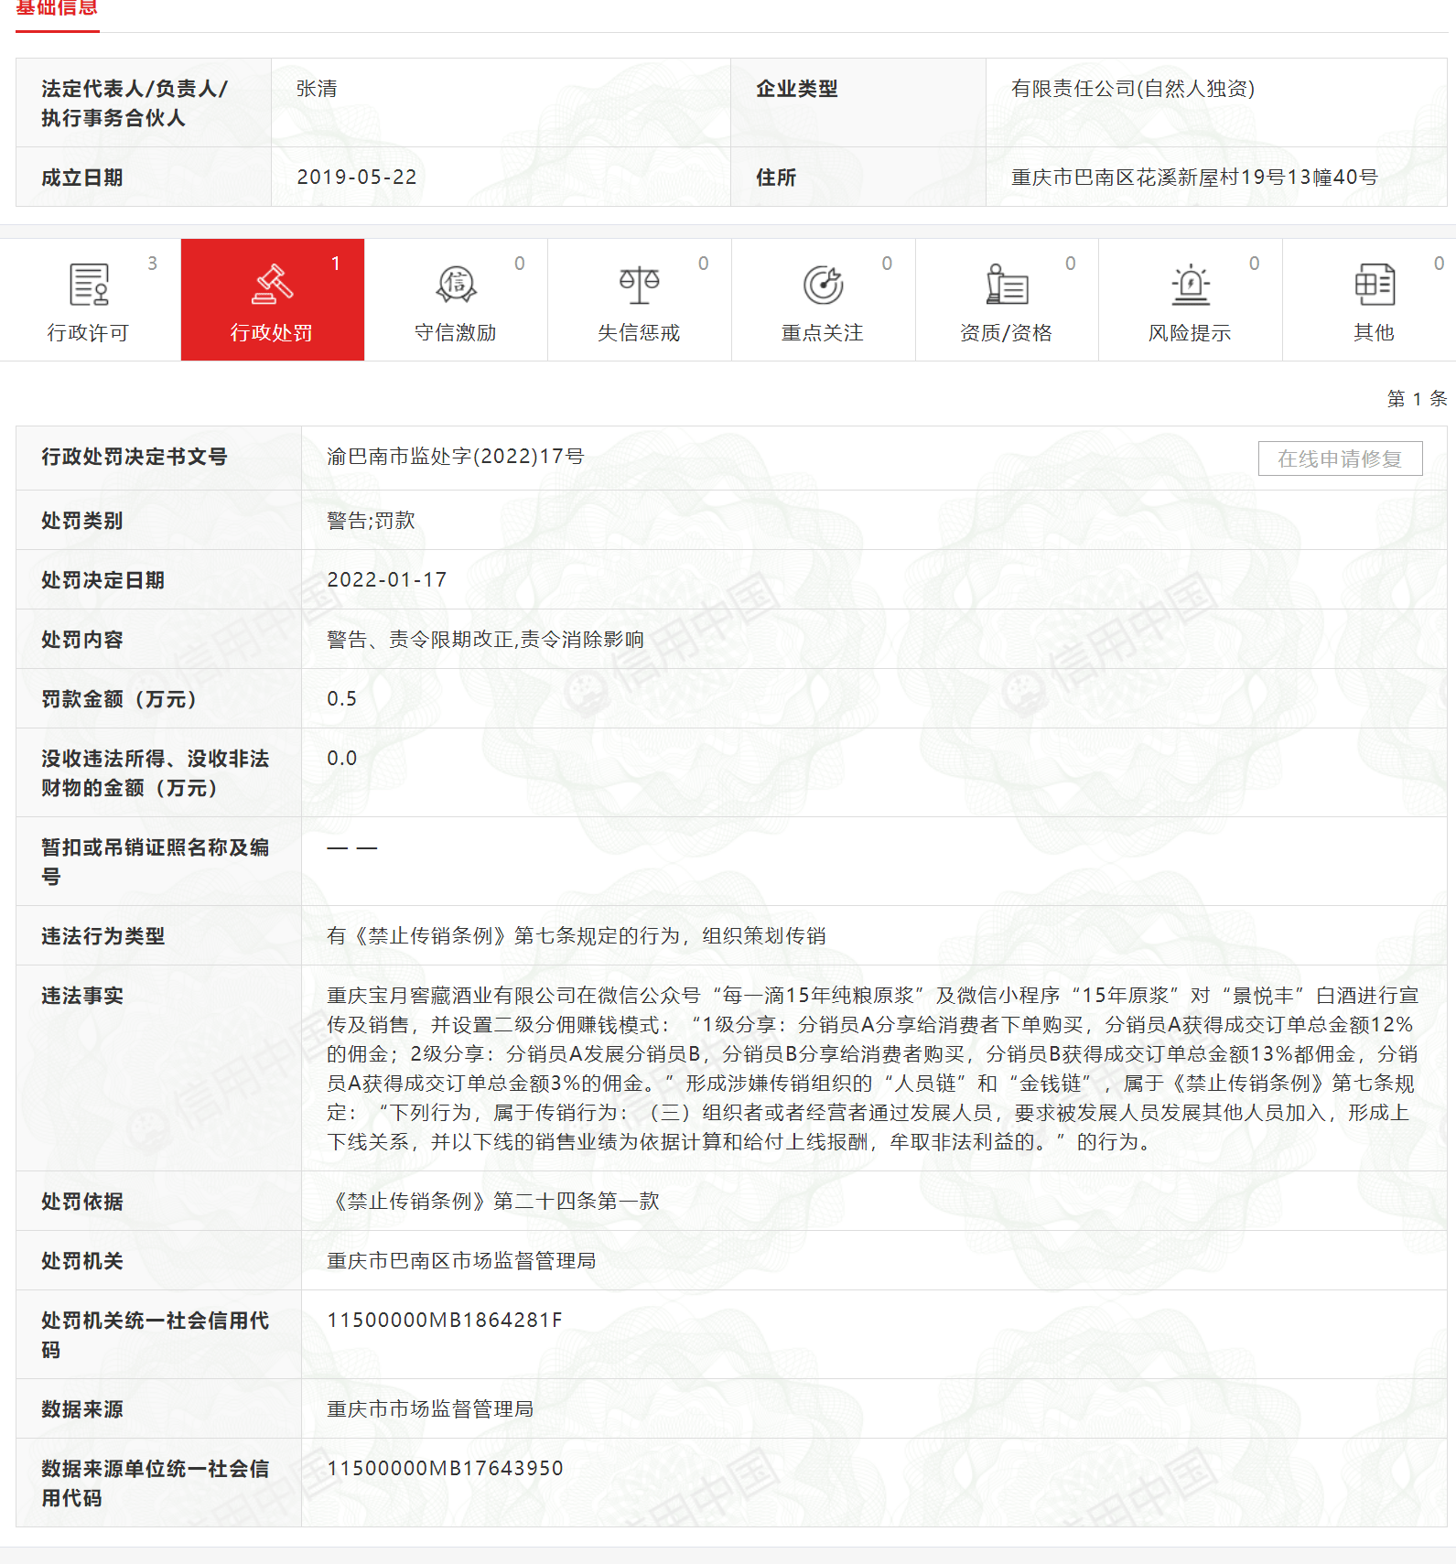This screenshot has width=1456, height=1564.
Task: Click the 行政许可 document icon
Action: click(x=89, y=285)
